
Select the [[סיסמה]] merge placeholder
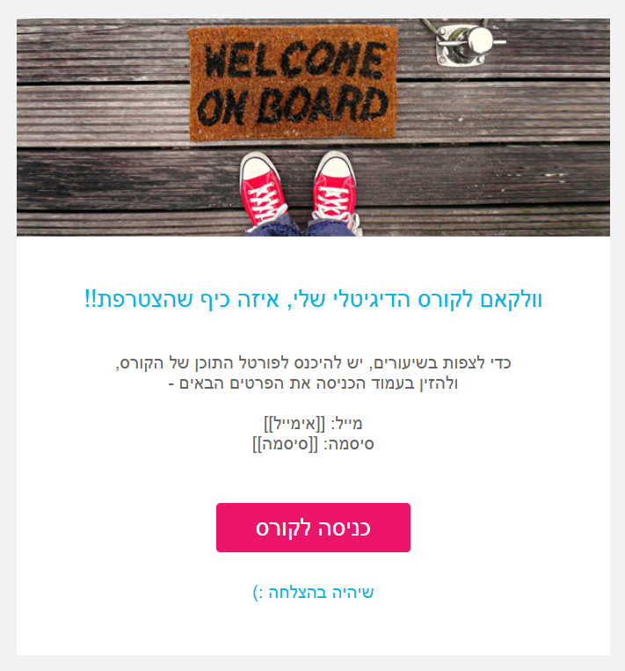(x=286, y=444)
